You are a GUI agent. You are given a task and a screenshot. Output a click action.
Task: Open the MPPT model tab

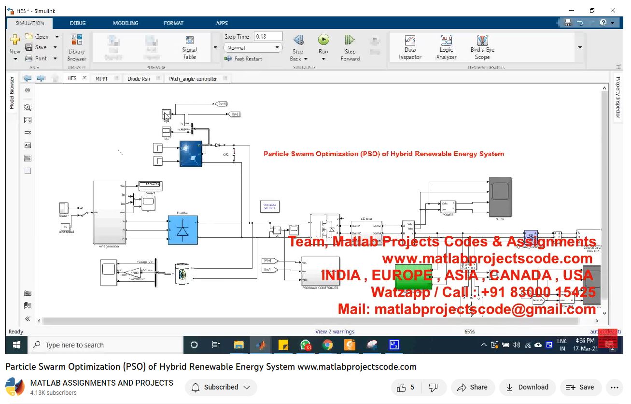(102, 78)
